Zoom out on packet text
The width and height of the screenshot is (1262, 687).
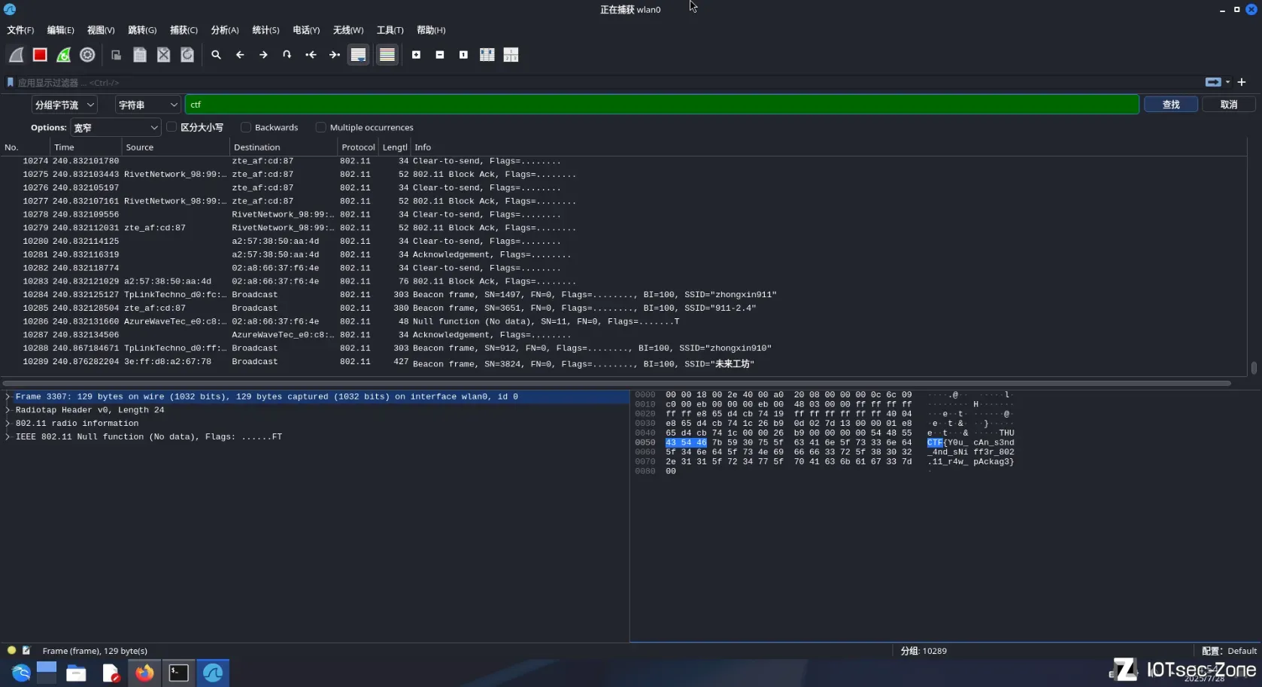click(440, 55)
